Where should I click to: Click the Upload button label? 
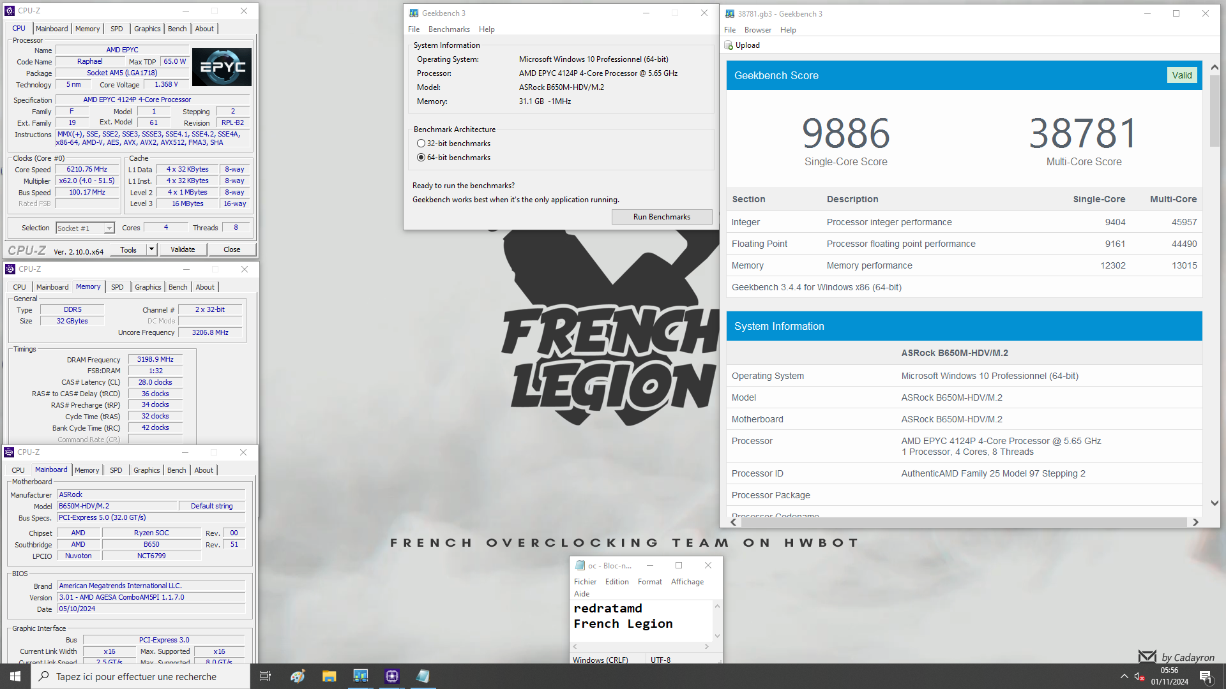point(747,45)
